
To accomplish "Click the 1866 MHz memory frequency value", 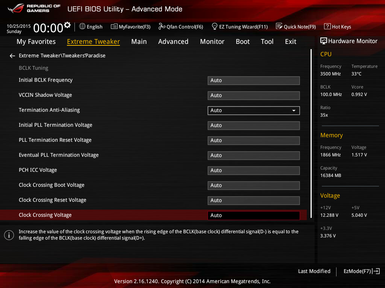I will [330, 155].
